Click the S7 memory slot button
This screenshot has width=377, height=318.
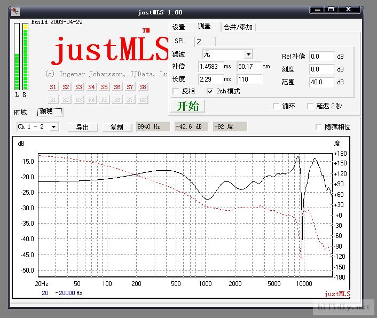click(x=130, y=87)
